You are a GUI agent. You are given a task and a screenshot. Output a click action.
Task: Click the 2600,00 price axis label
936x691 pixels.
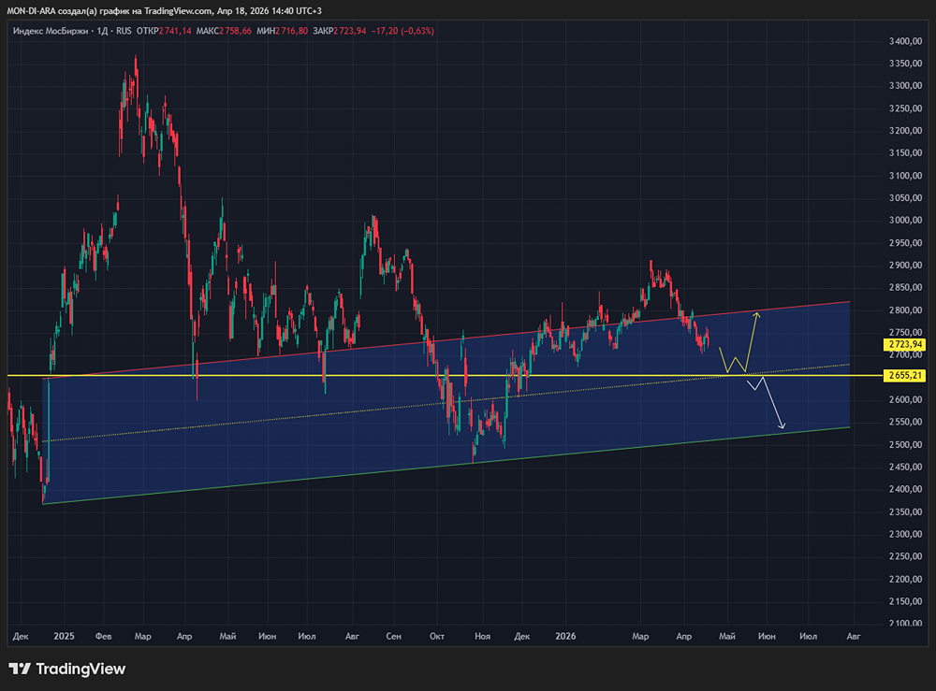[x=905, y=400]
